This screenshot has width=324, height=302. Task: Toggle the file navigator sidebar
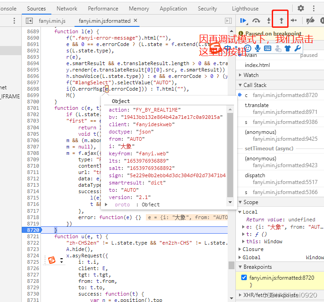(29, 20)
